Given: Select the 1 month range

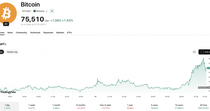Looking at the screenshot, I should coord(56,106).
